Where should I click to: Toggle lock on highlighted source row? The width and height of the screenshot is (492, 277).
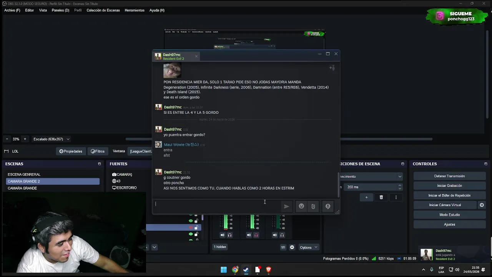tap(196, 227)
